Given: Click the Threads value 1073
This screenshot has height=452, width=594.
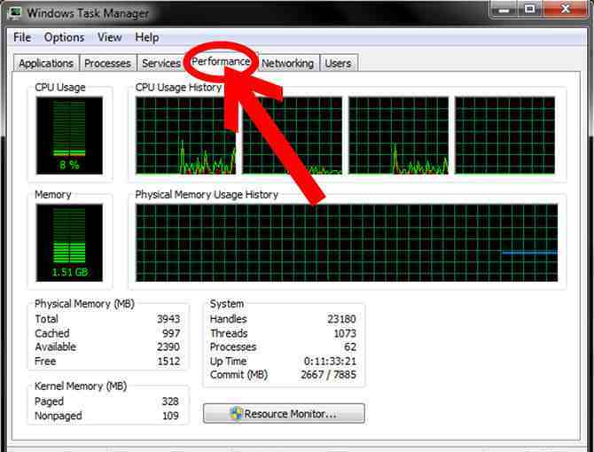Looking at the screenshot, I should [x=345, y=333].
